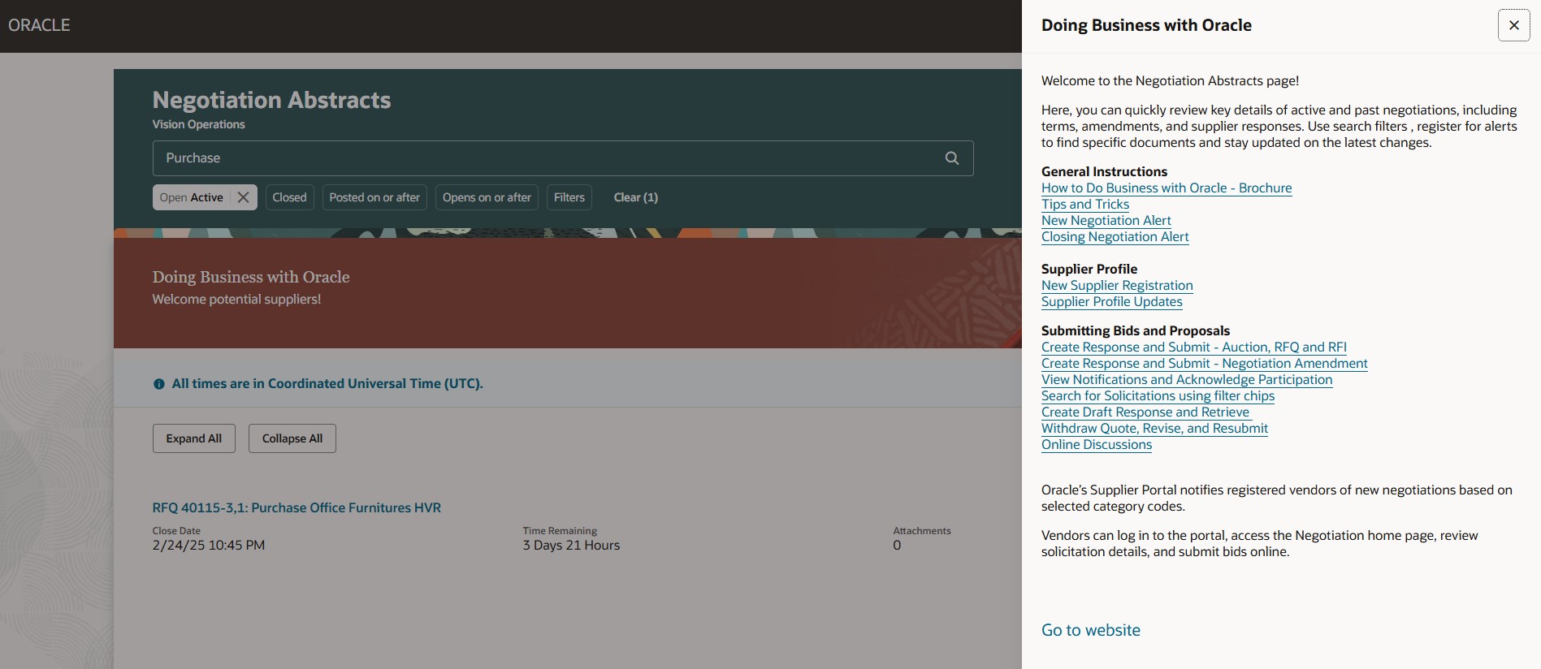Click the Vision Operations subtitle
Viewport: 1541px width, 669px height.
coord(199,124)
